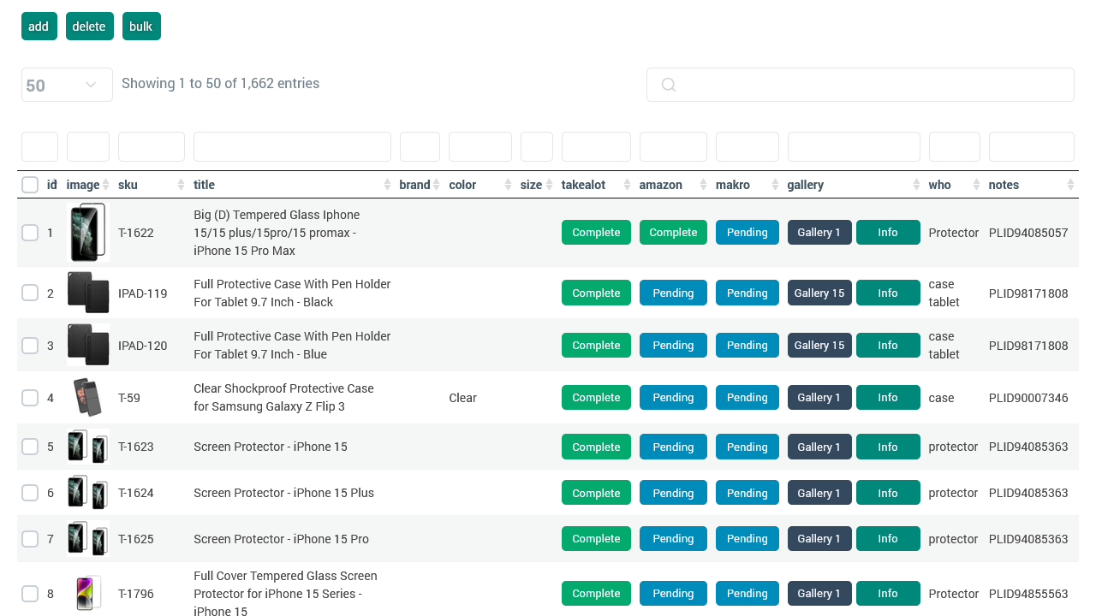This screenshot has height=616, width=1096.
Task: Click the Info button on the T-59 row
Action: click(888, 397)
